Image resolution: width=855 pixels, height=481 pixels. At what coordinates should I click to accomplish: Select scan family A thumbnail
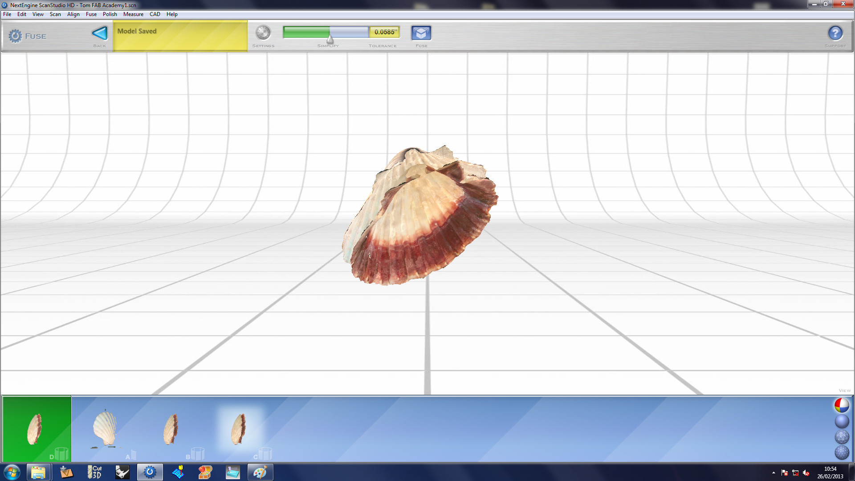(x=105, y=428)
